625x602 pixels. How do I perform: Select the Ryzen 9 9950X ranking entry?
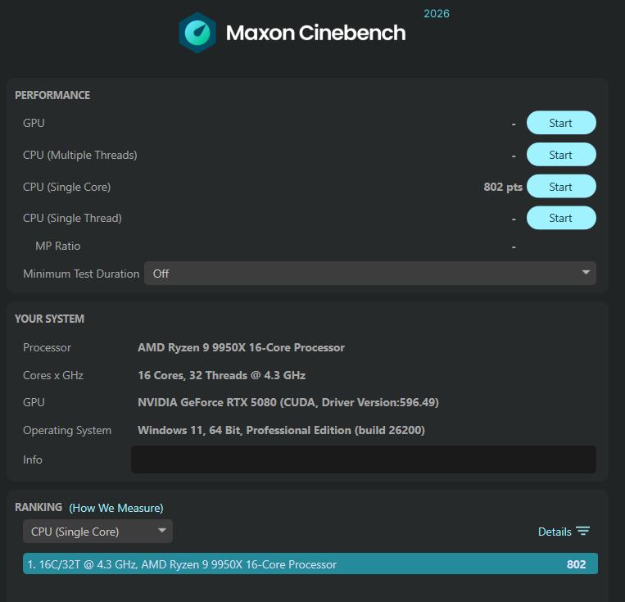310,564
